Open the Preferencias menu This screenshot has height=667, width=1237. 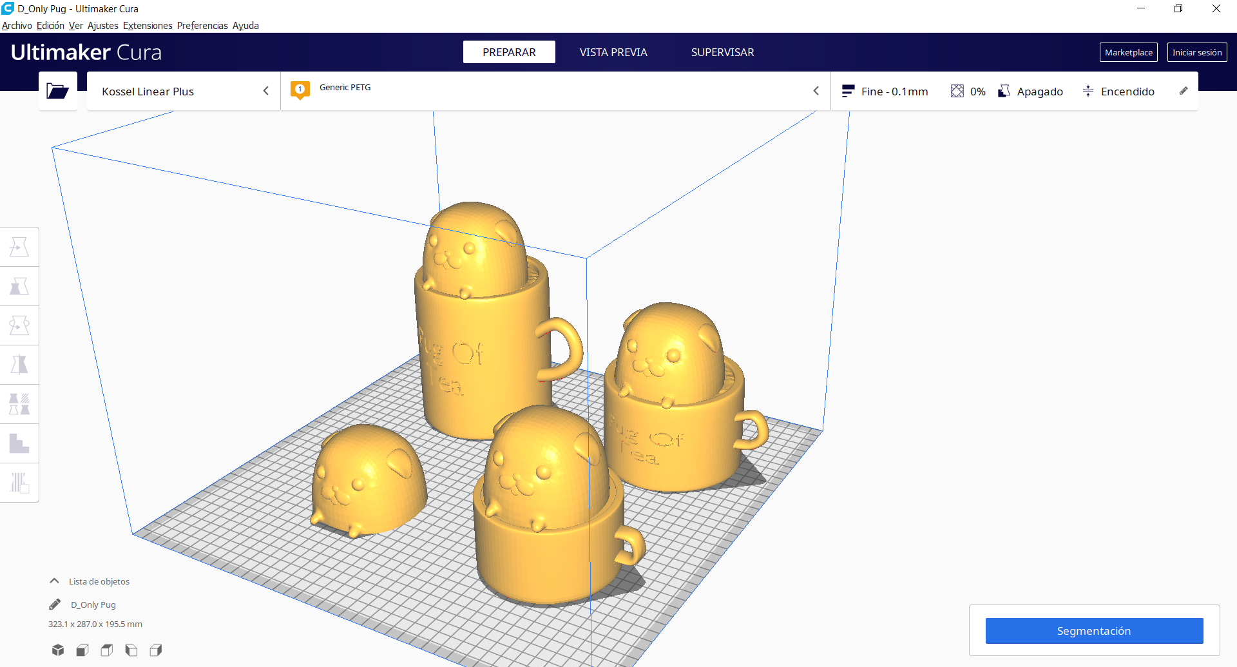(202, 26)
